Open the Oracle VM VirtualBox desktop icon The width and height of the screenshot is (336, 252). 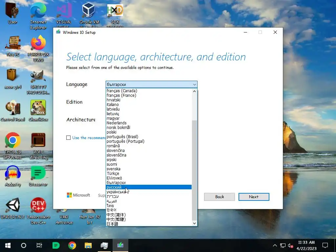pos(89,15)
